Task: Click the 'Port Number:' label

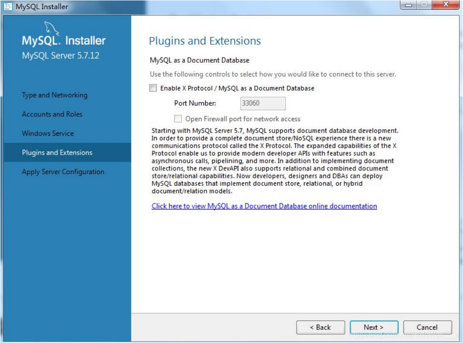Action: pos(195,103)
